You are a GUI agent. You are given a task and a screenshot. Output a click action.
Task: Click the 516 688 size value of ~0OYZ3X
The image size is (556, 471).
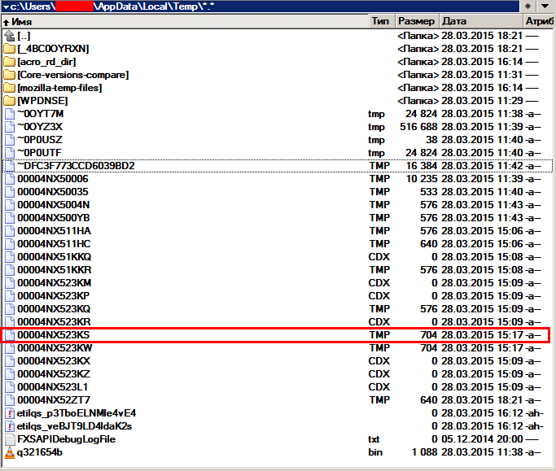coord(418,127)
